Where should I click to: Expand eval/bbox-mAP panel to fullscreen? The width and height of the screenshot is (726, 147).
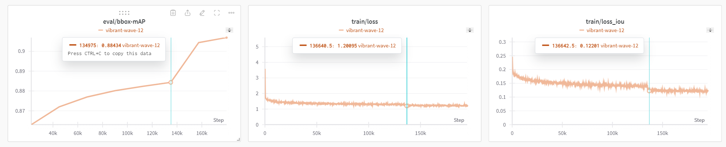[217, 13]
